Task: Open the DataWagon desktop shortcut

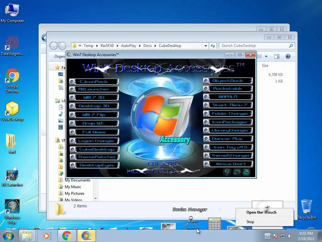Action: [x=12, y=46]
